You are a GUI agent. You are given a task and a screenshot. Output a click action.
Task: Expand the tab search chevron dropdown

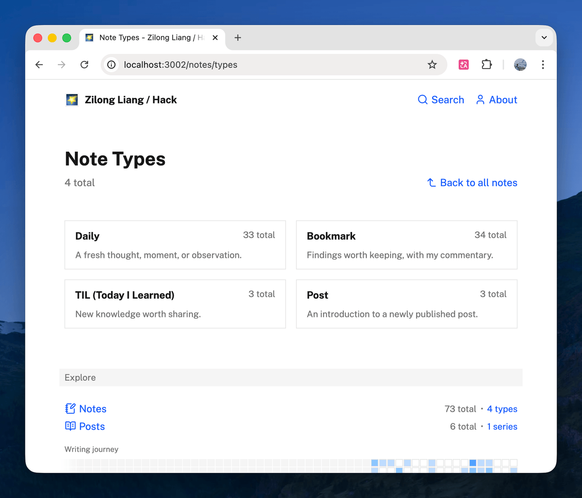pyautogui.click(x=544, y=38)
